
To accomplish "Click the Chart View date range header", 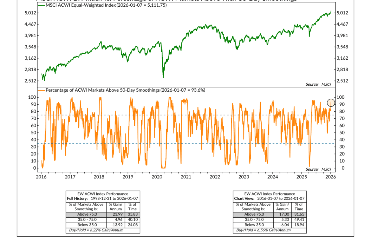I will 270,198.
